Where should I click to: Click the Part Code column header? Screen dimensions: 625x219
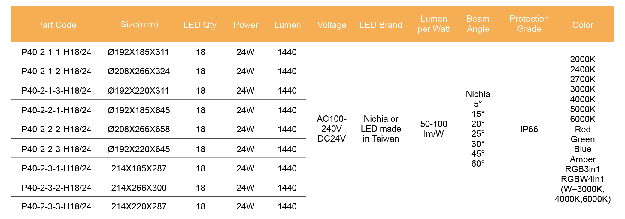(x=56, y=25)
